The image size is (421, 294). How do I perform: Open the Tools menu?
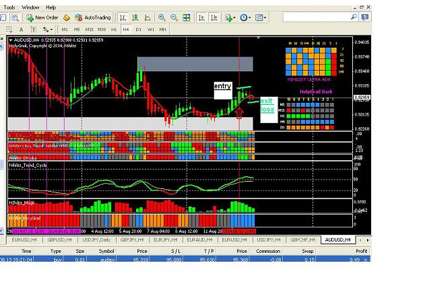click(x=9, y=7)
